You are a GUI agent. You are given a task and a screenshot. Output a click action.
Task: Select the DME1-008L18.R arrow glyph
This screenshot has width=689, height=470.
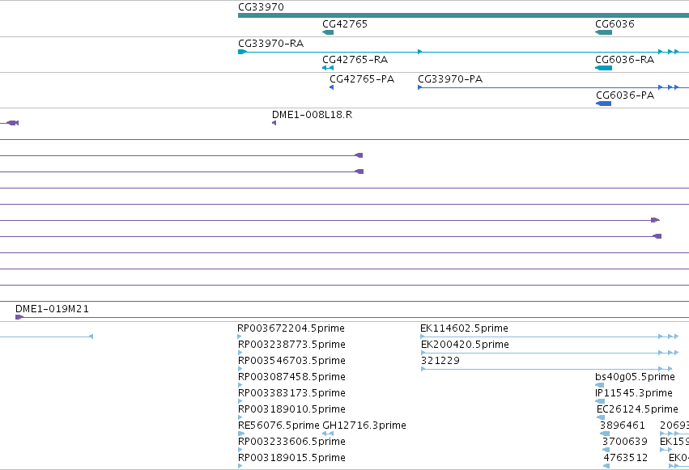[274, 123]
